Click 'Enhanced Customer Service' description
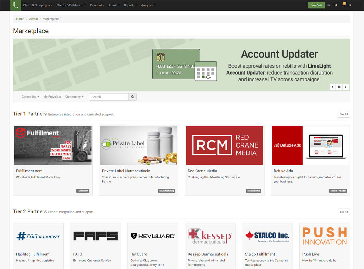 pos(92,261)
